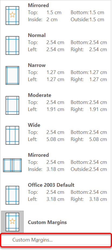The width and height of the screenshot is (112, 252).
Task: Click the Narrow margins page icon
Action: click(x=12, y=75)
